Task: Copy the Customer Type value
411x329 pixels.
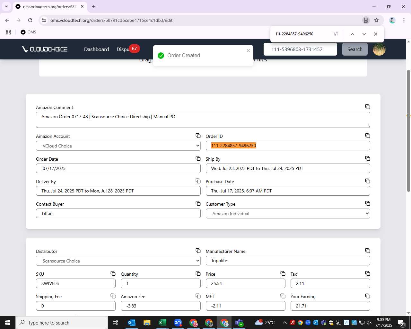Action: tap(368, 203)
